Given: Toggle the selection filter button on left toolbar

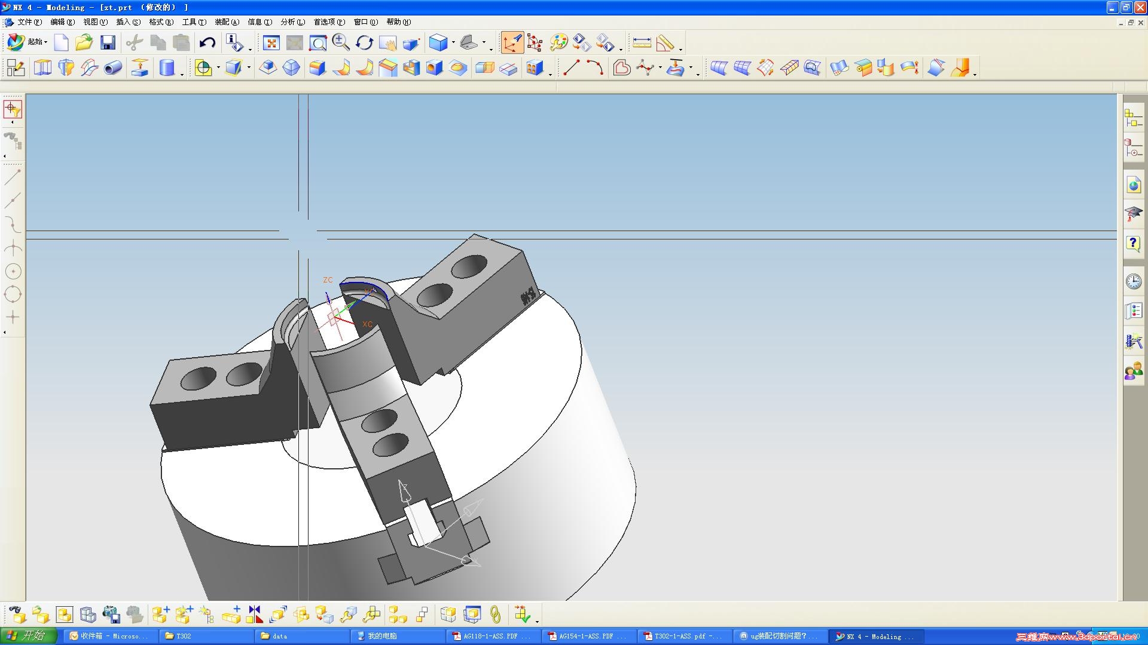Looking at the screenshot, I should pyautogui.click(x=13, y=109).
